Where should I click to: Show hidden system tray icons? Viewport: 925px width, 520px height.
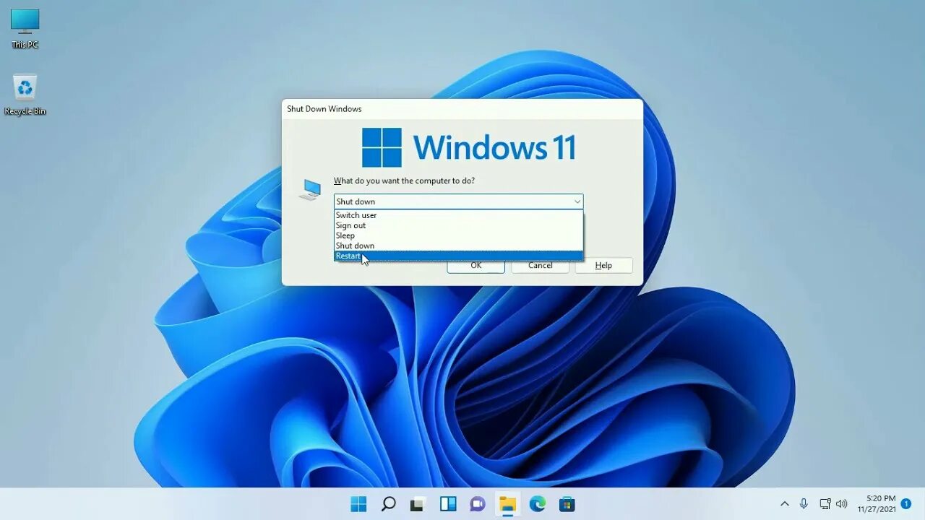click(x=784, y=503)
